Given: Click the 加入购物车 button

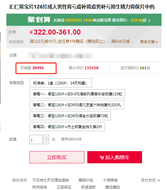Looking at the screenshot, I should [x=115, y=157].
